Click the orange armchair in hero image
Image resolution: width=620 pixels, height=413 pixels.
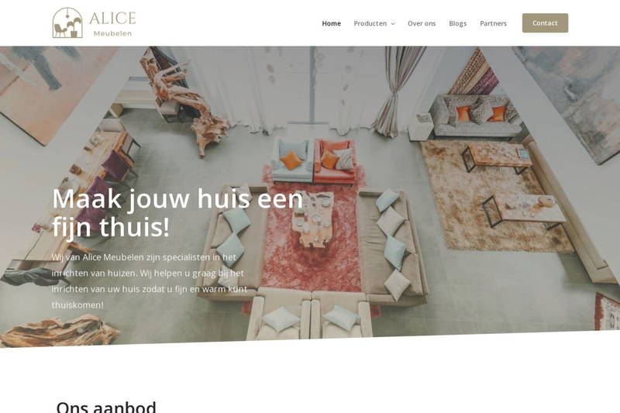click(x=335, y=162)
